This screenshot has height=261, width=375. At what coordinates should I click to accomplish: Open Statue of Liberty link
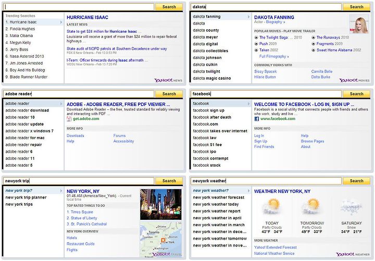82,218
